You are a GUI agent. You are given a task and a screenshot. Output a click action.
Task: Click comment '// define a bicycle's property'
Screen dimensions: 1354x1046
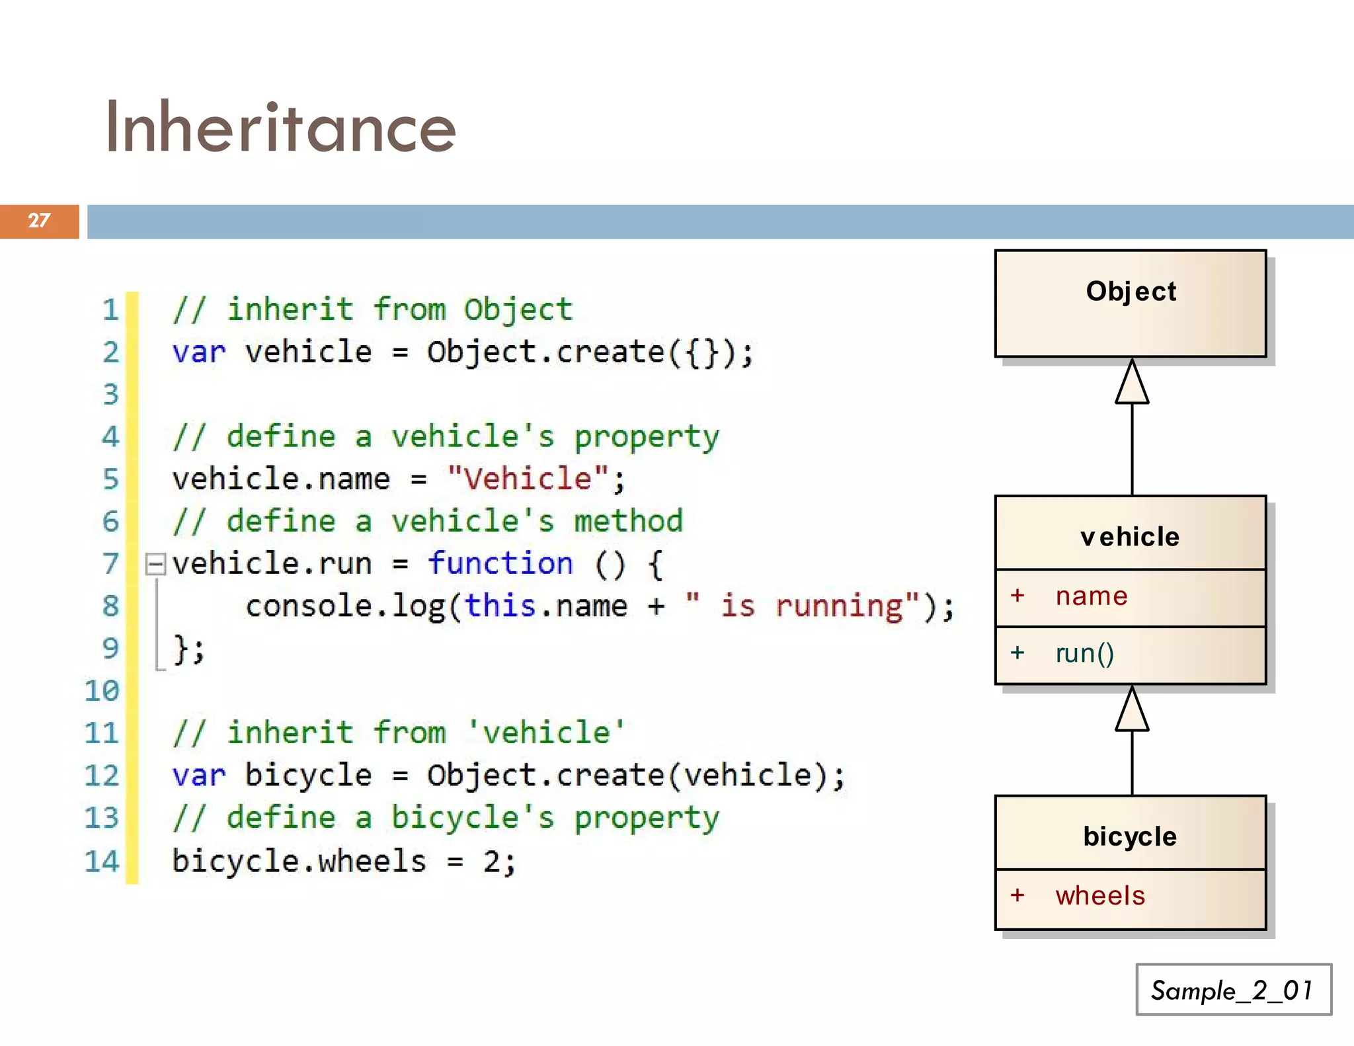(446, 819)
